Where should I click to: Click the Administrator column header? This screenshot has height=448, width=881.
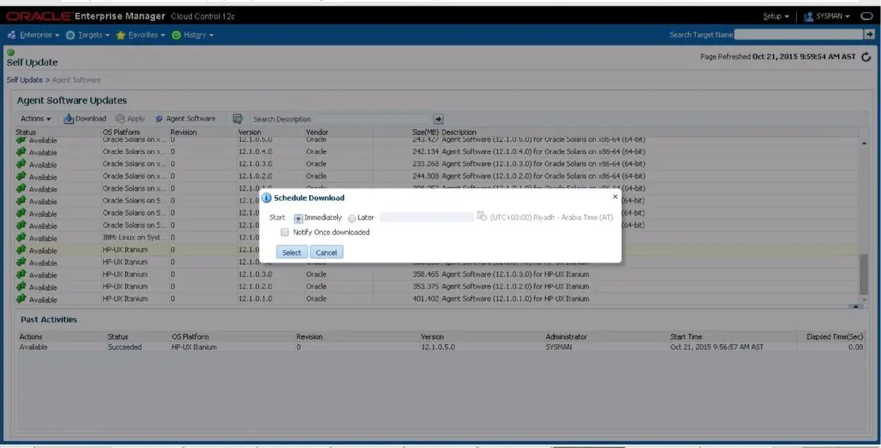click(x=566, y=336)
